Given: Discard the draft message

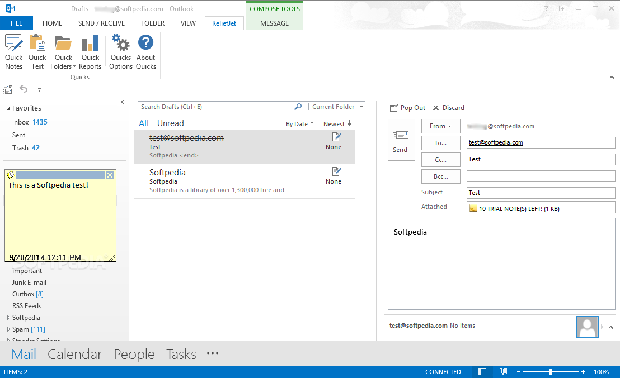Looking at the screenshot, I should 448,108.
